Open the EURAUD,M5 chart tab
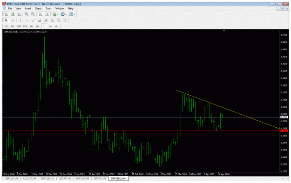 coord(82,179)
